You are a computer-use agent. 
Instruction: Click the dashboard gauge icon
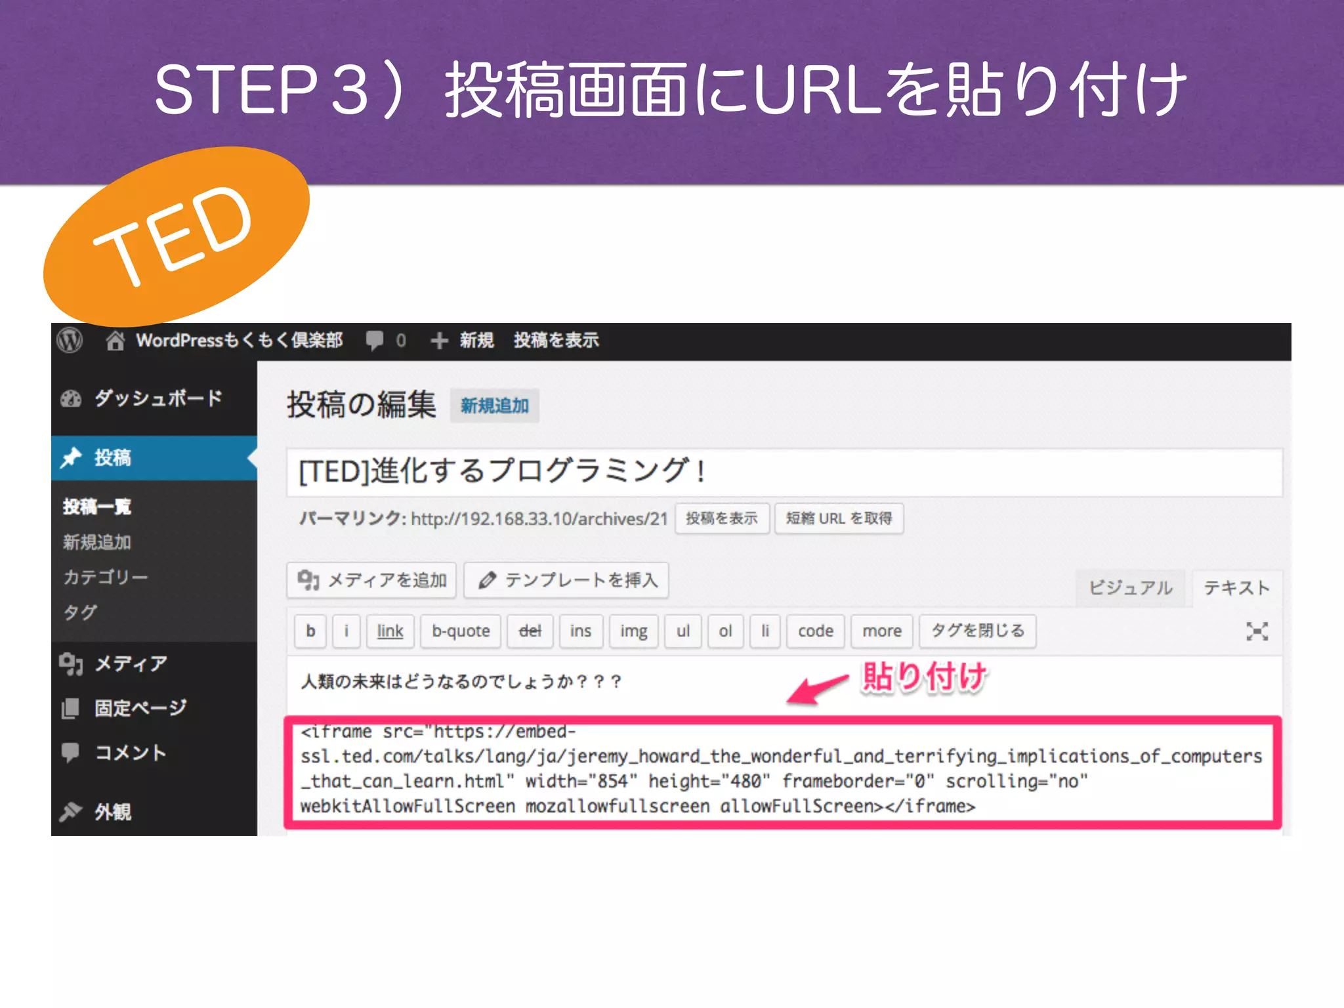[x=71, y=398]
